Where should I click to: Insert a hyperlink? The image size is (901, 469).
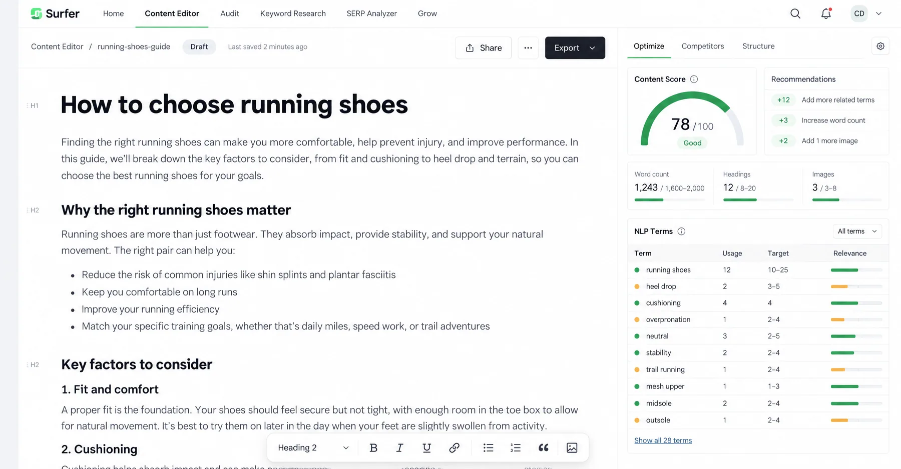(454, 448)
